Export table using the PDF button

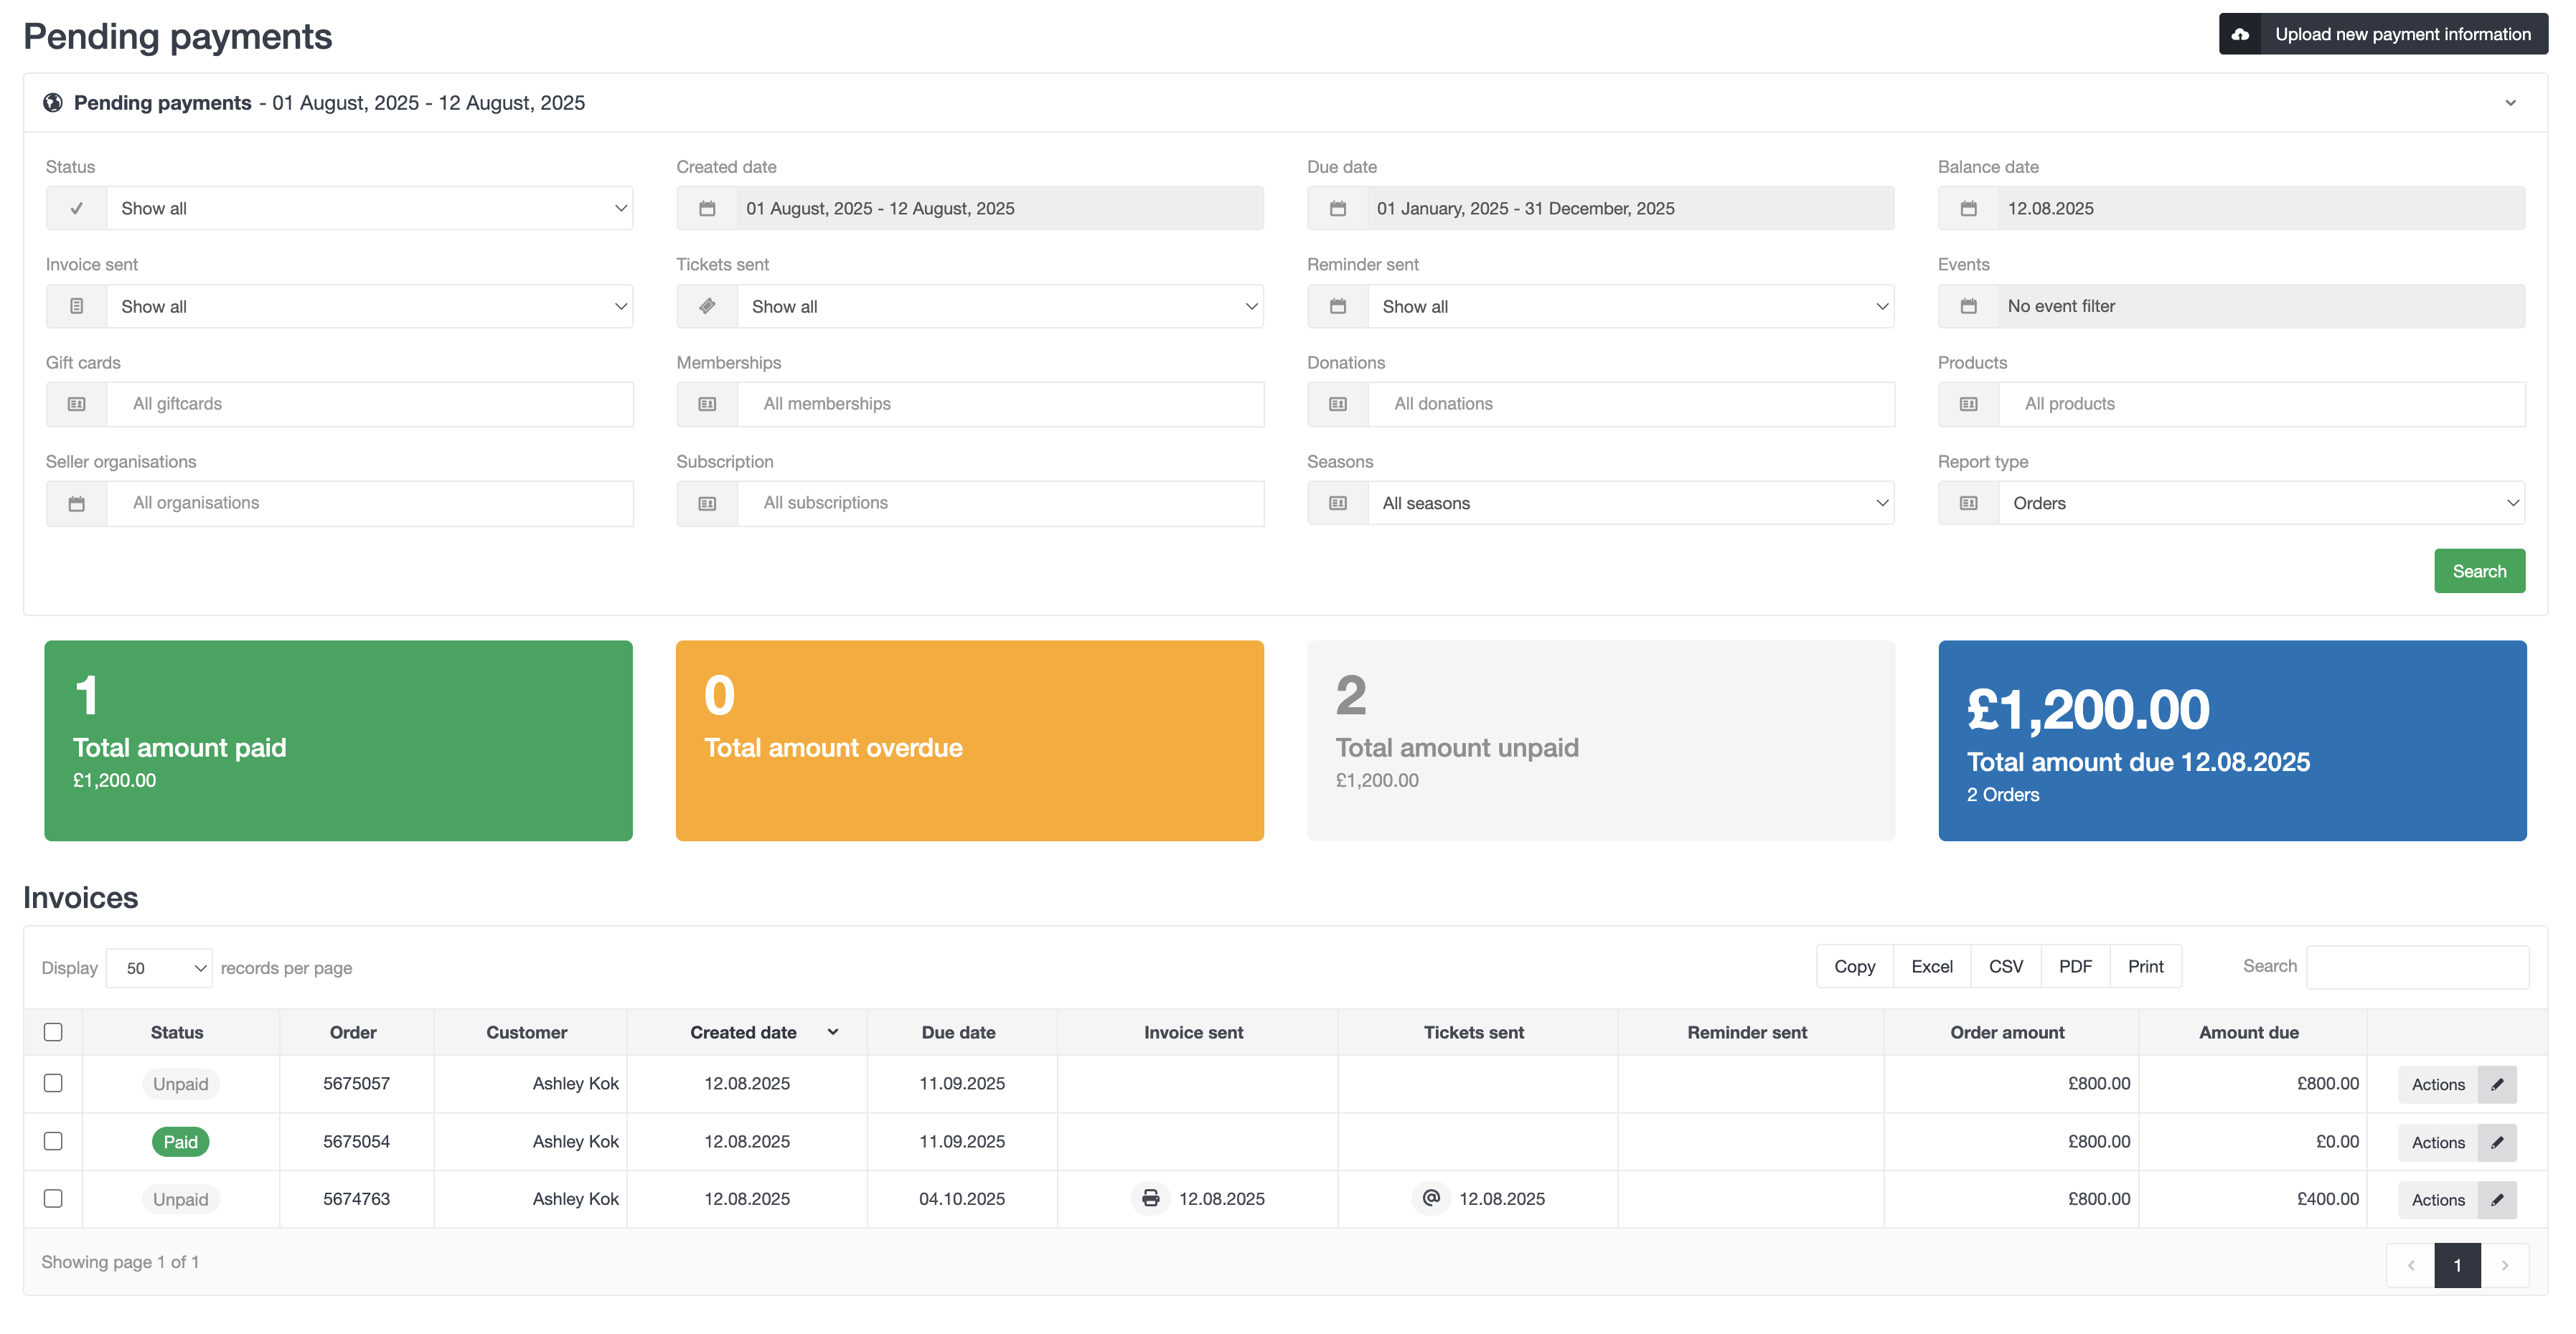point(2075,966)
